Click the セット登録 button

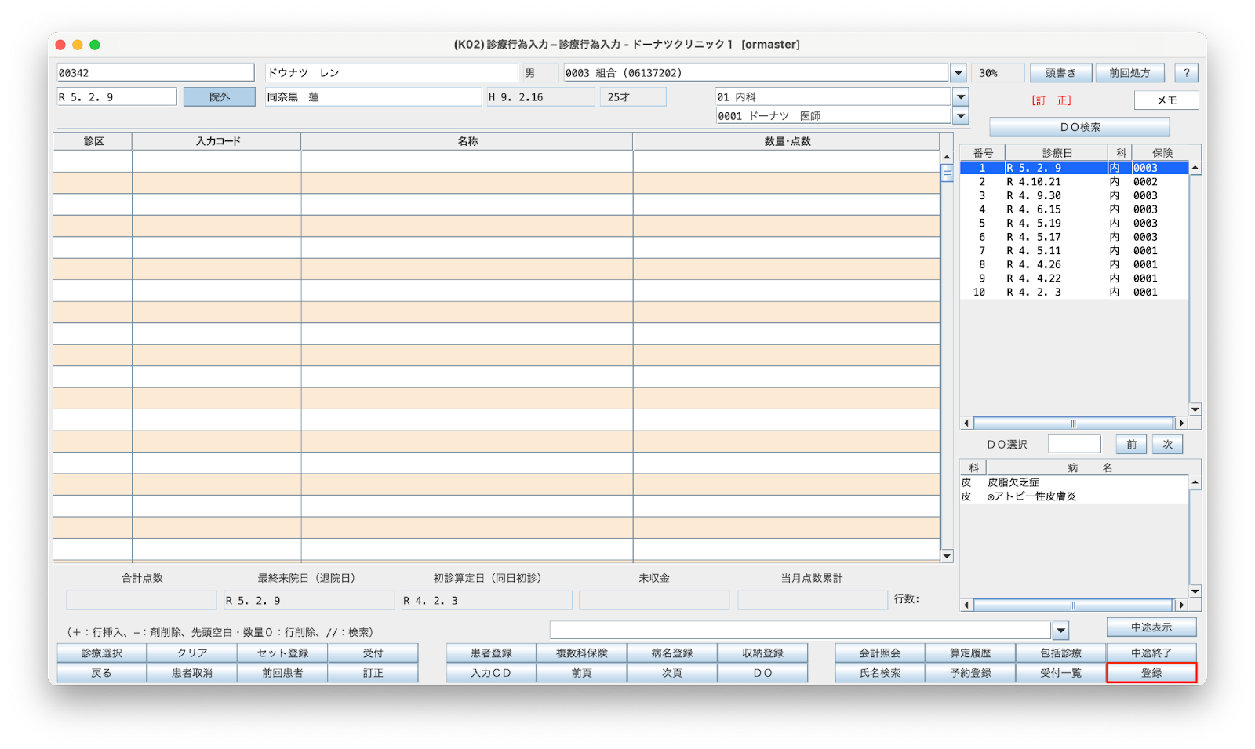pos(282,653)
